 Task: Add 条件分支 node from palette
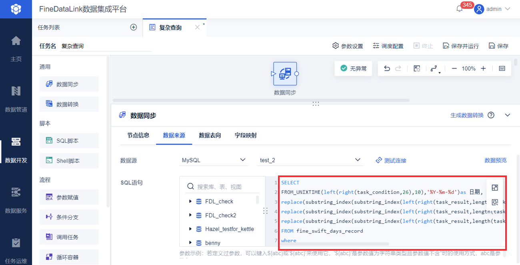69,217
